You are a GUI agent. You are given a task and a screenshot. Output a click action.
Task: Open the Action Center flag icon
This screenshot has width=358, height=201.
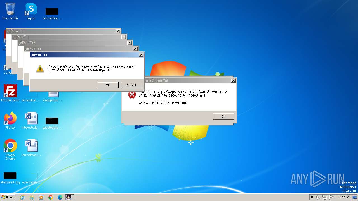(x=331, y=197)
